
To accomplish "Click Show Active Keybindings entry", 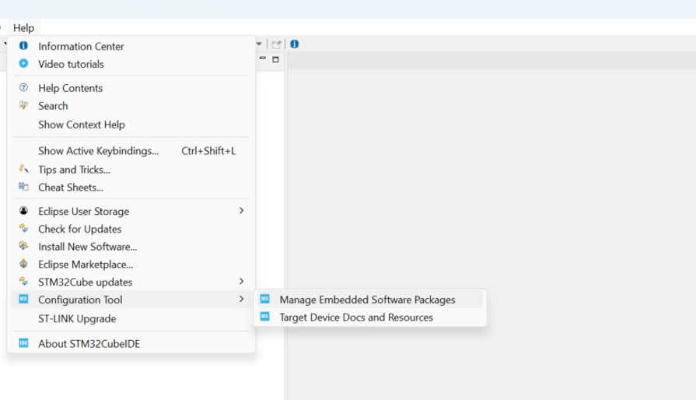I will (x=98, y=151).
